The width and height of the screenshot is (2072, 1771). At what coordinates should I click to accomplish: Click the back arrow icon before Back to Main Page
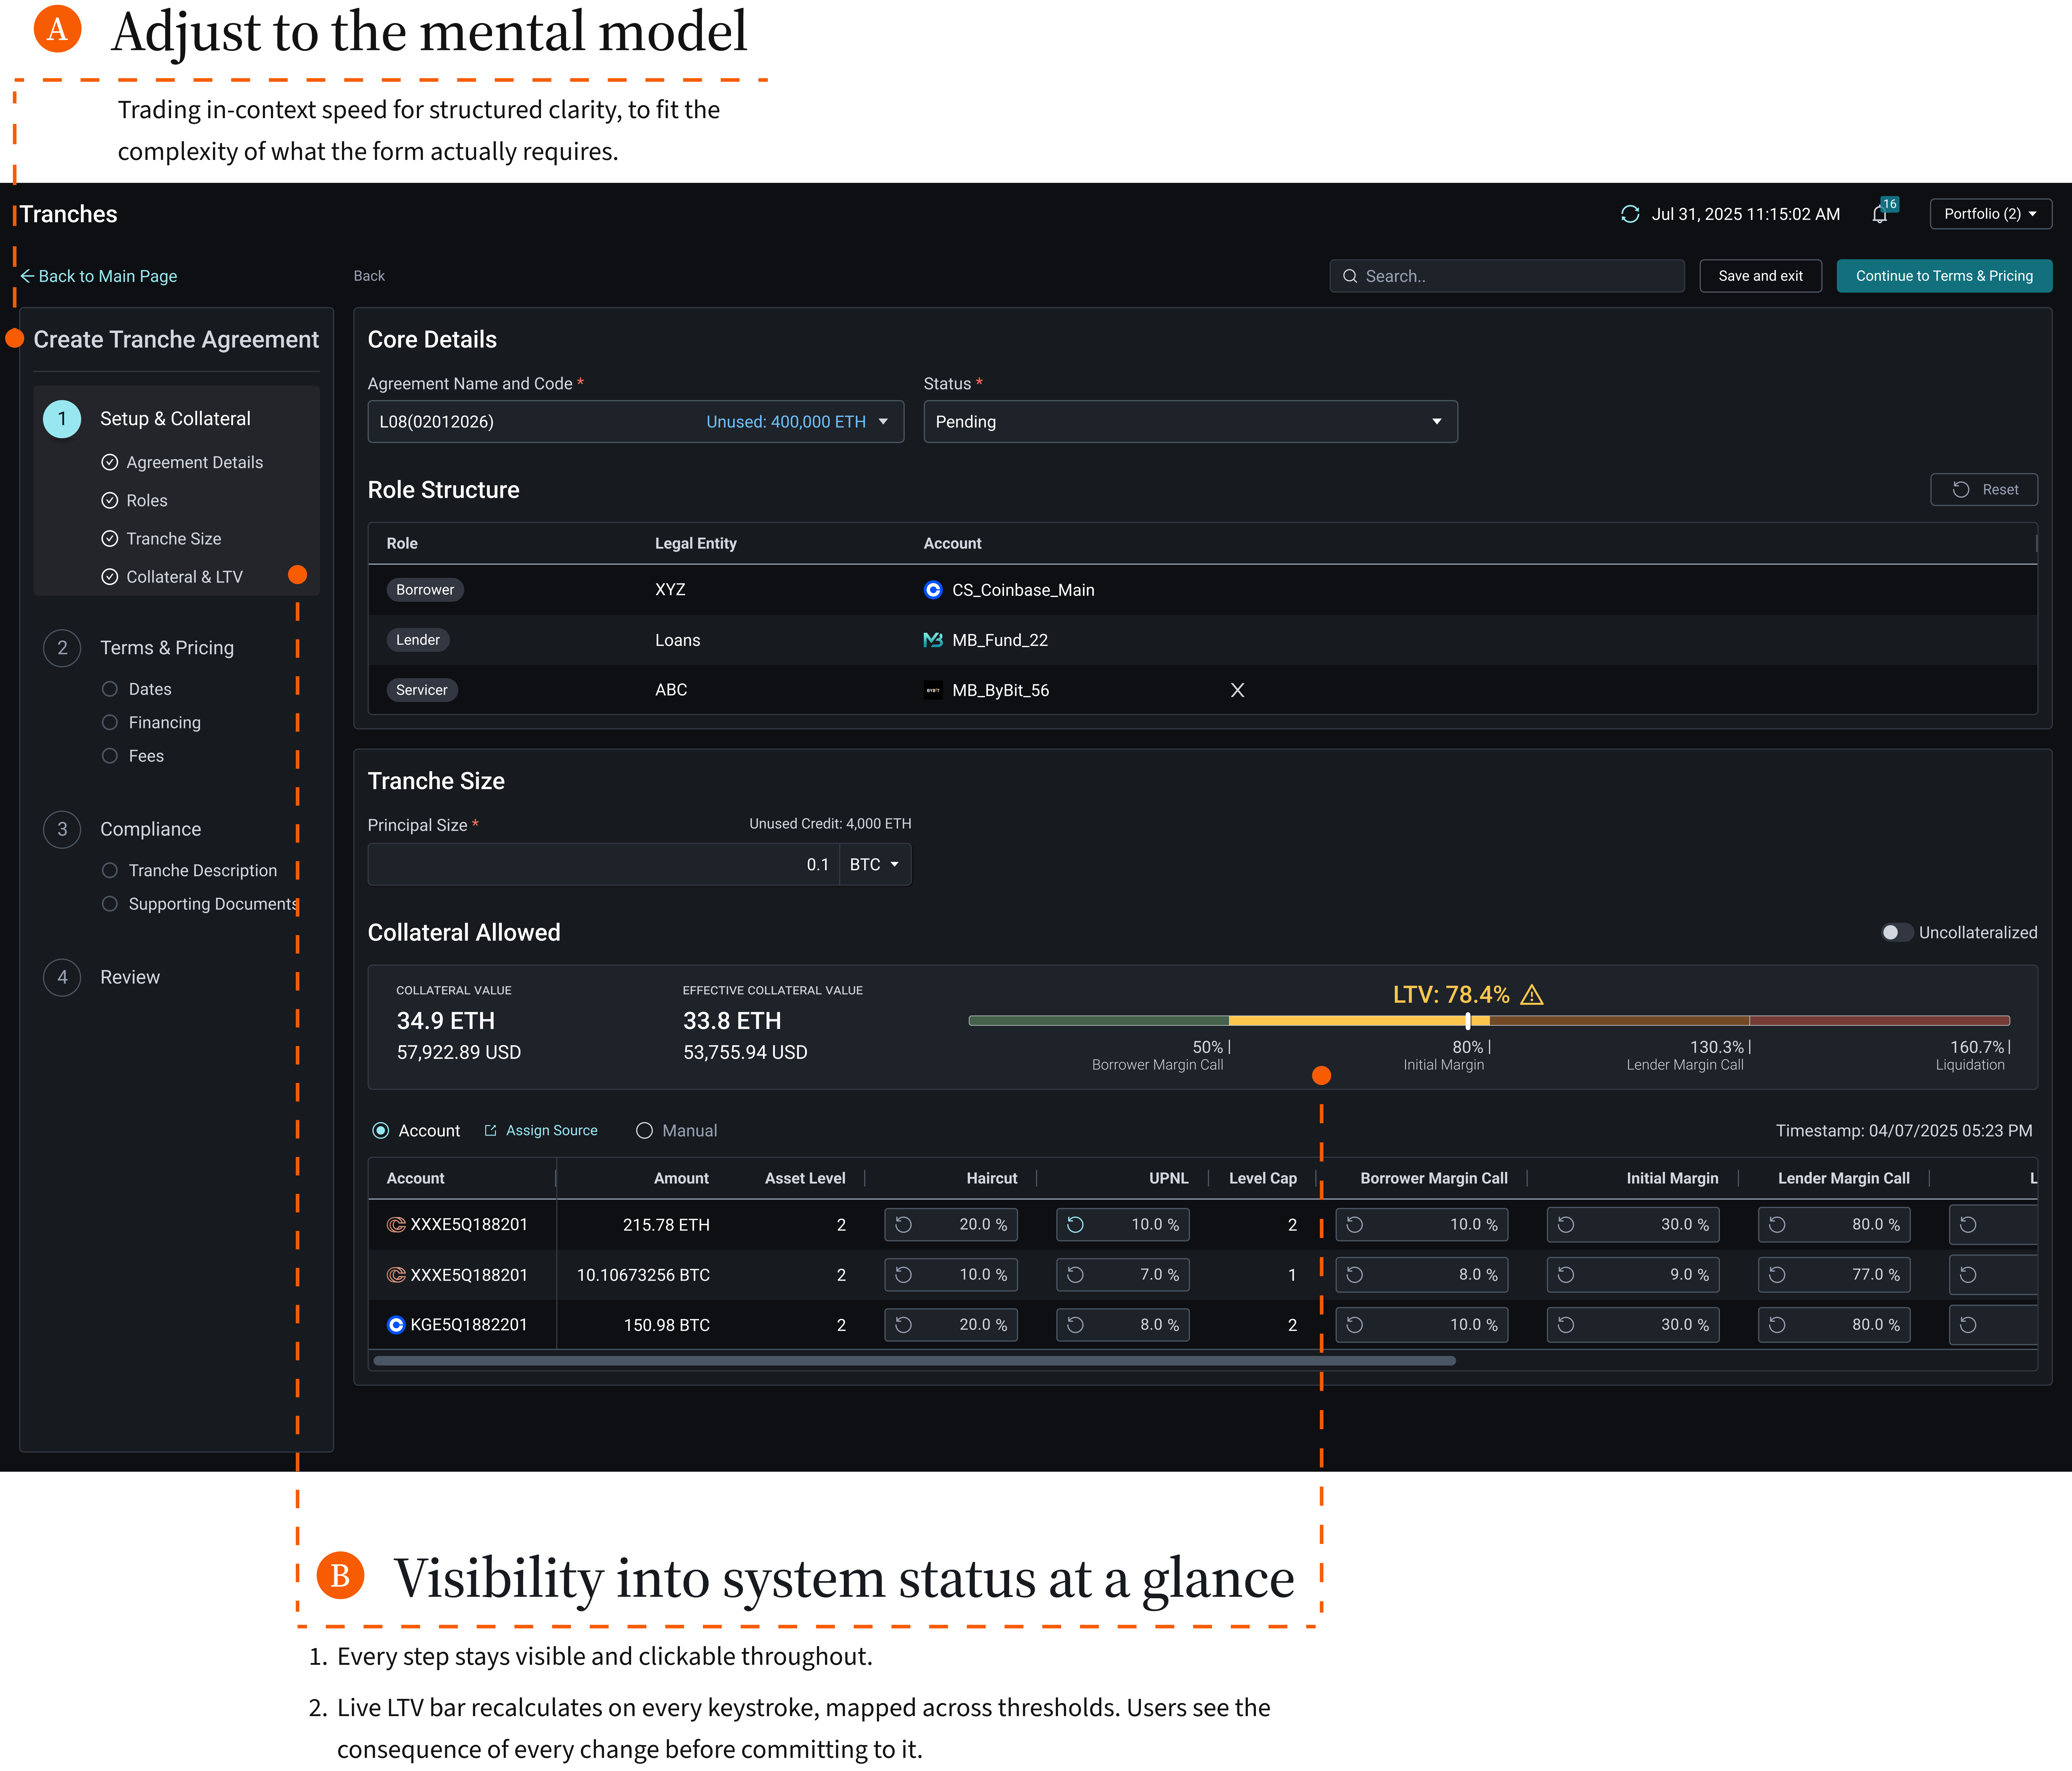[x=27, y=276]
